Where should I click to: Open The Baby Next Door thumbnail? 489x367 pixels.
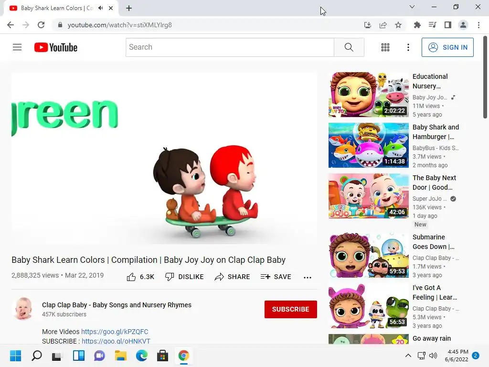pyautogui.click(x=368, y=195)
